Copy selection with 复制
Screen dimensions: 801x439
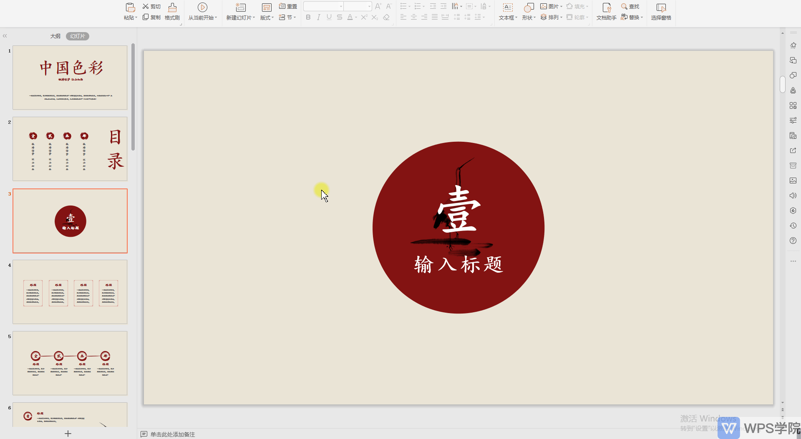tap(151, 17)
